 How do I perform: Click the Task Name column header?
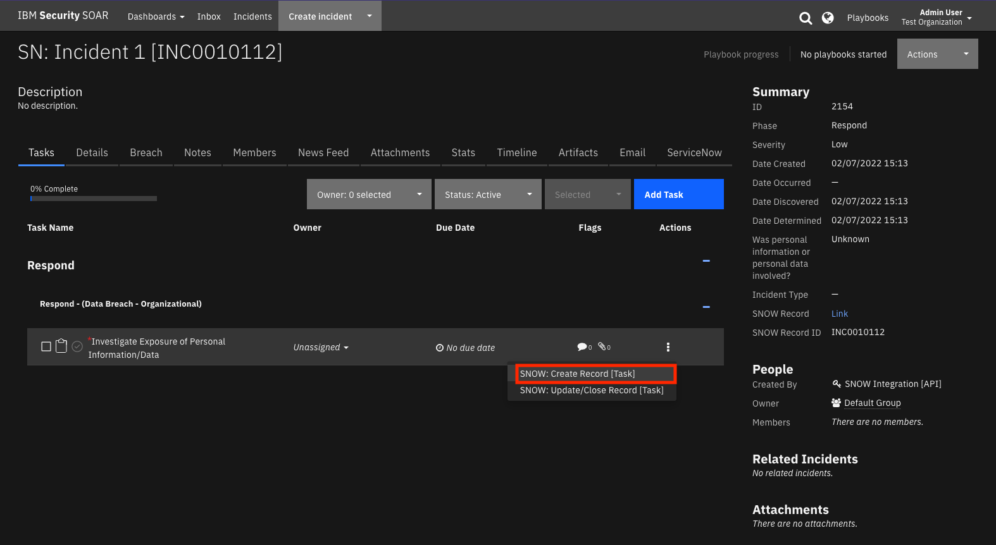tap(50, 228)
